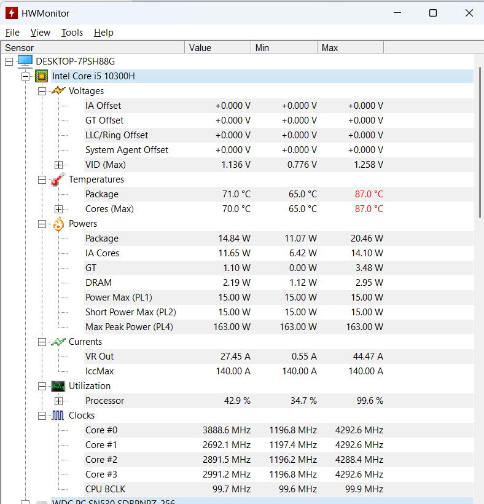484x504 pixels.
Task: Select the DRAM power row
Action: pos(279,283)
